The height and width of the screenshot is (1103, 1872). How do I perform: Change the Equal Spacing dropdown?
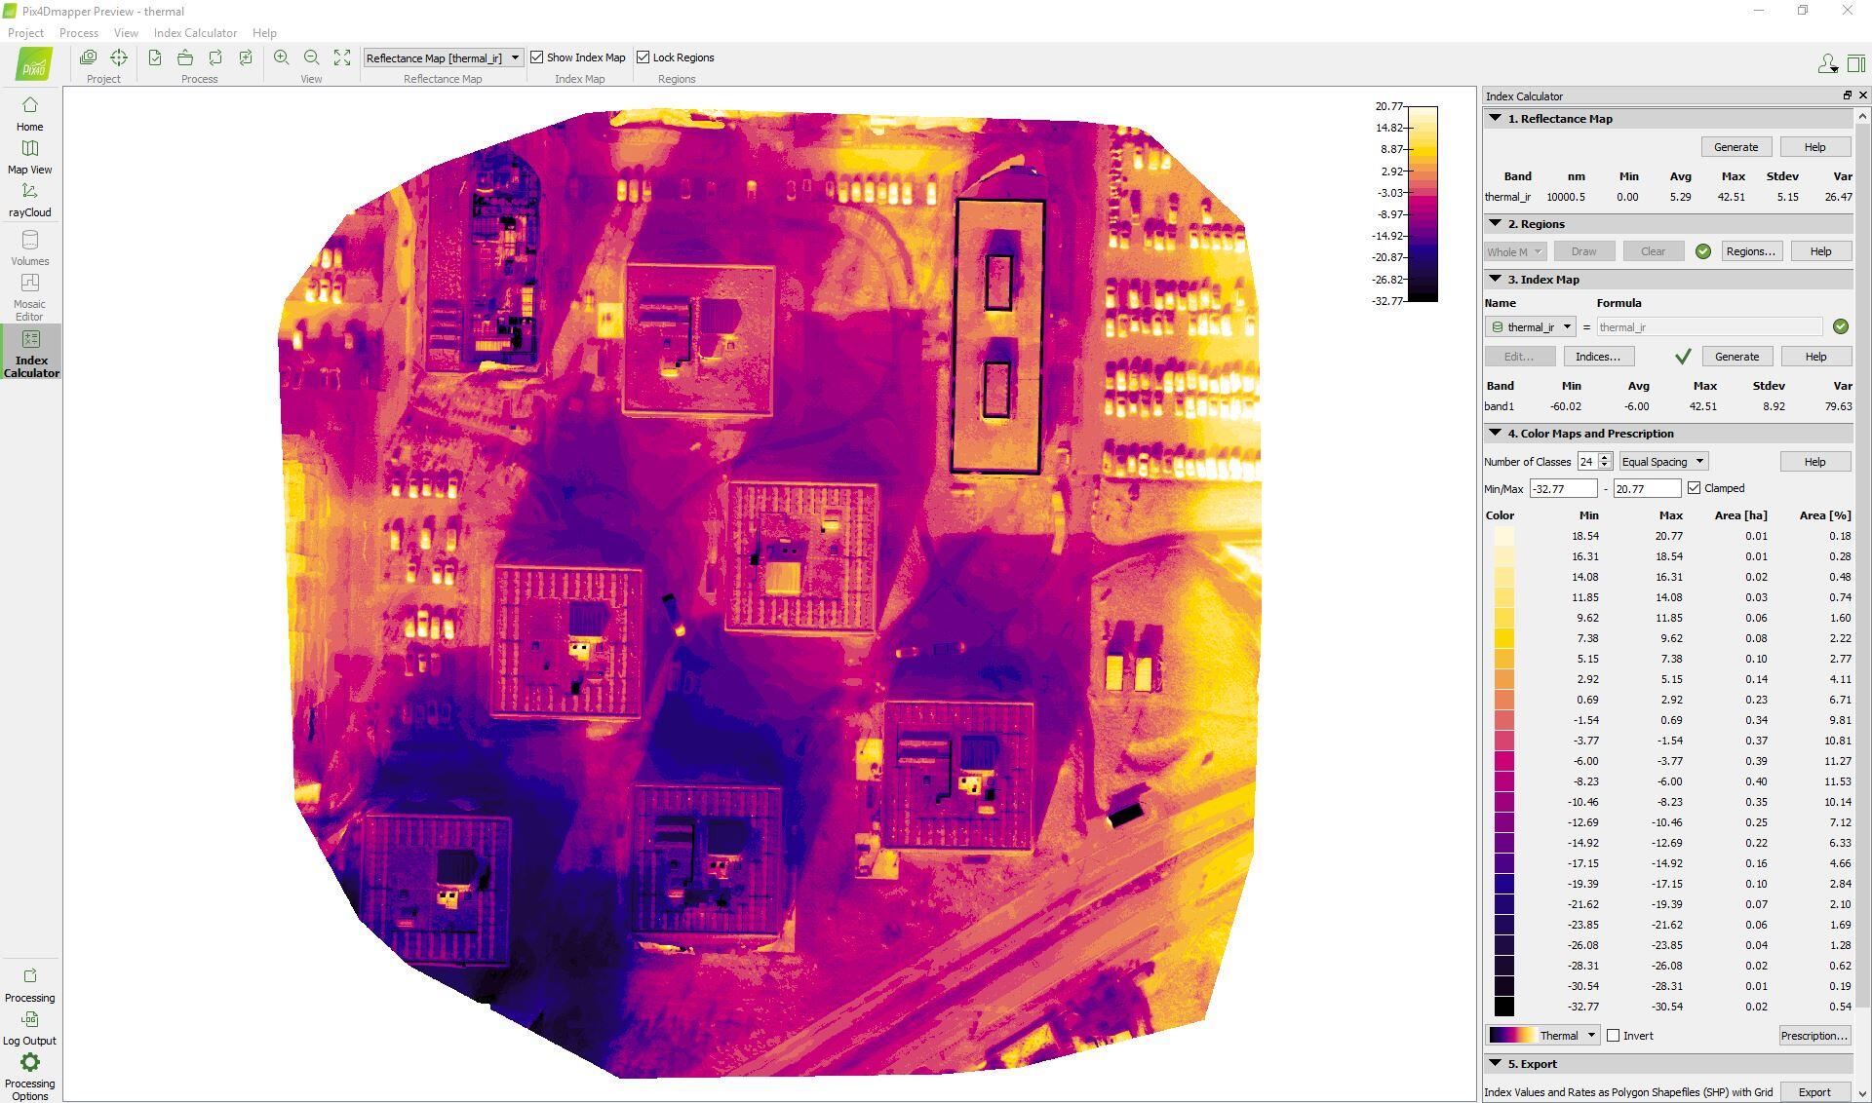pos(1662,461)
